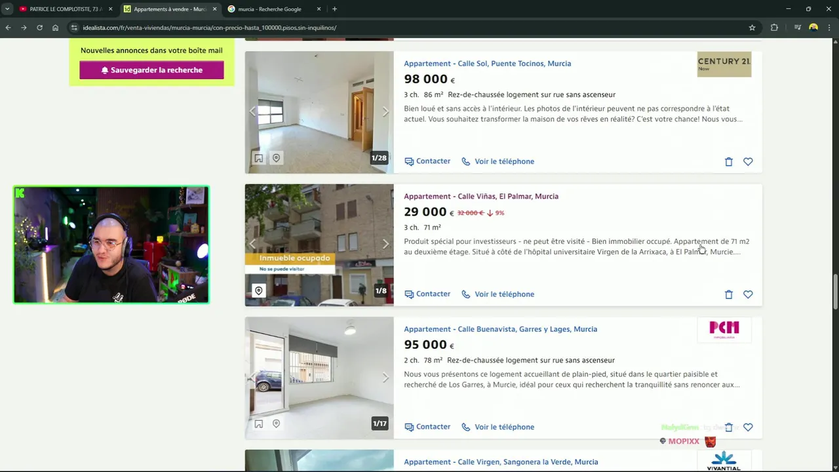Favorite the Calle Buenavista listing heart
The height and width of the screenshot is (472, 839).
coord(748,427)
